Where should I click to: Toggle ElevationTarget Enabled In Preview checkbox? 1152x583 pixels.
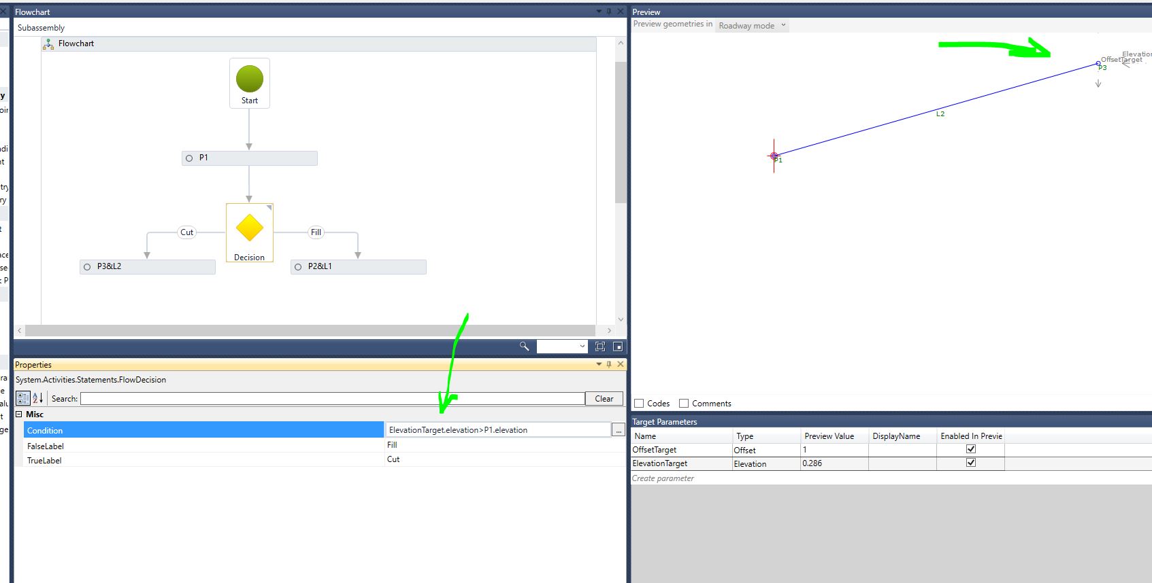click(x=971, y=463)
